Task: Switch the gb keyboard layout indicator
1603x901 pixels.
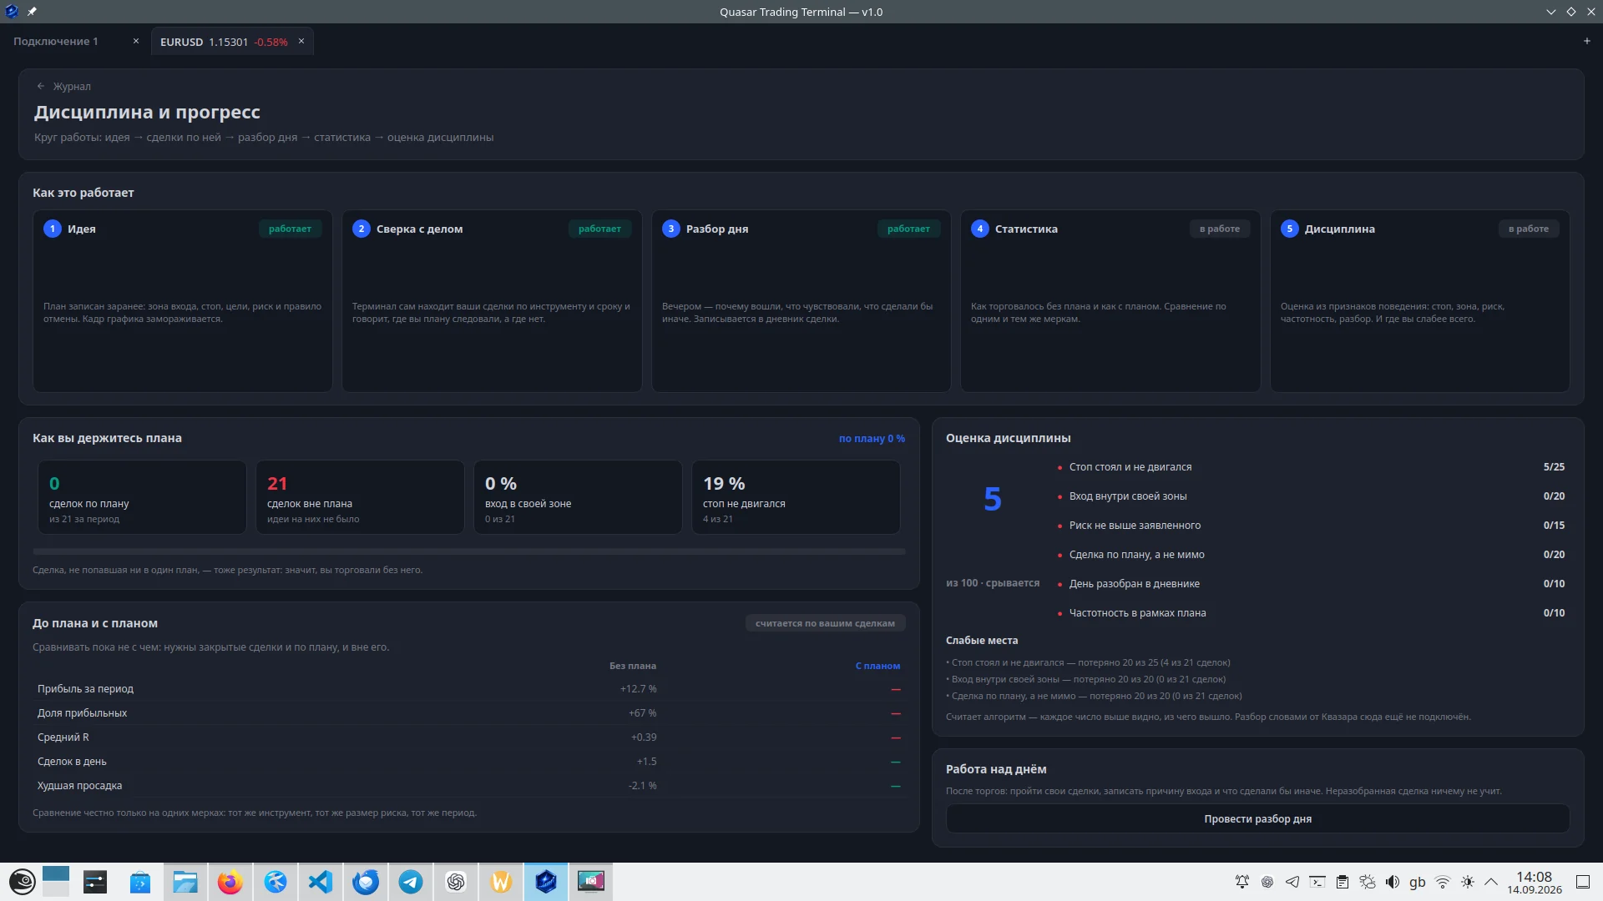Action: point(1418,882)
